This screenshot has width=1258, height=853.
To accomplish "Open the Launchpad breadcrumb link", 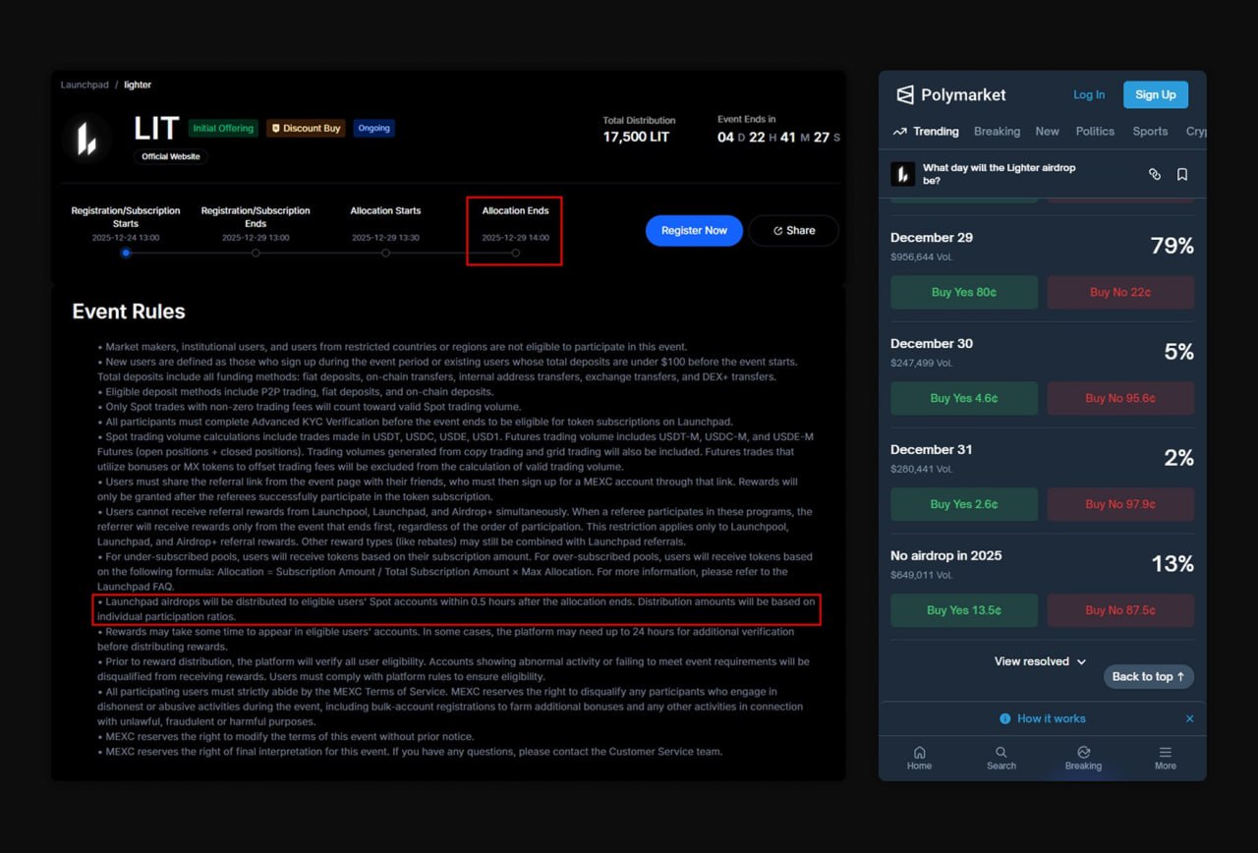I will coord(85,85).
